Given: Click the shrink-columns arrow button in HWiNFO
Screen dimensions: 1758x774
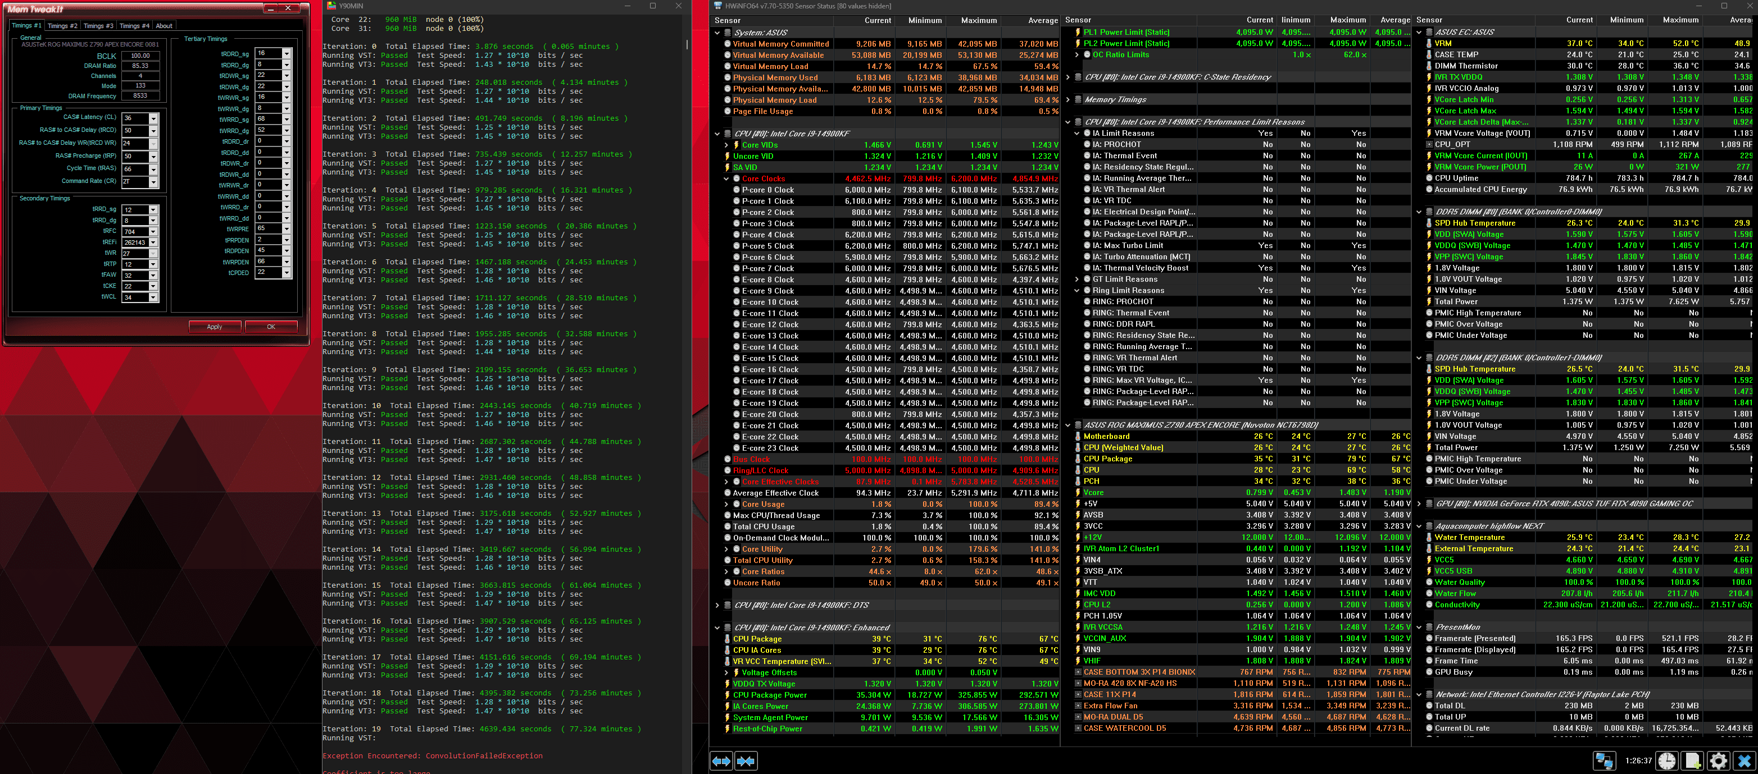Looking at the screenshot, I should click(x=746, y=761).
